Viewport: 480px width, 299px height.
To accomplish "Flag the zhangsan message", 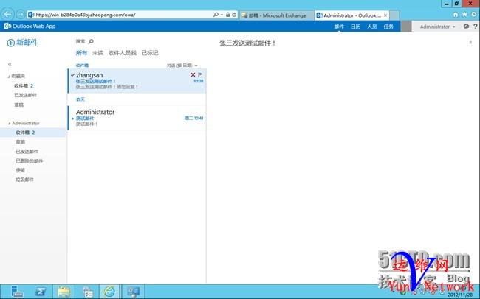I will (200, 74).
